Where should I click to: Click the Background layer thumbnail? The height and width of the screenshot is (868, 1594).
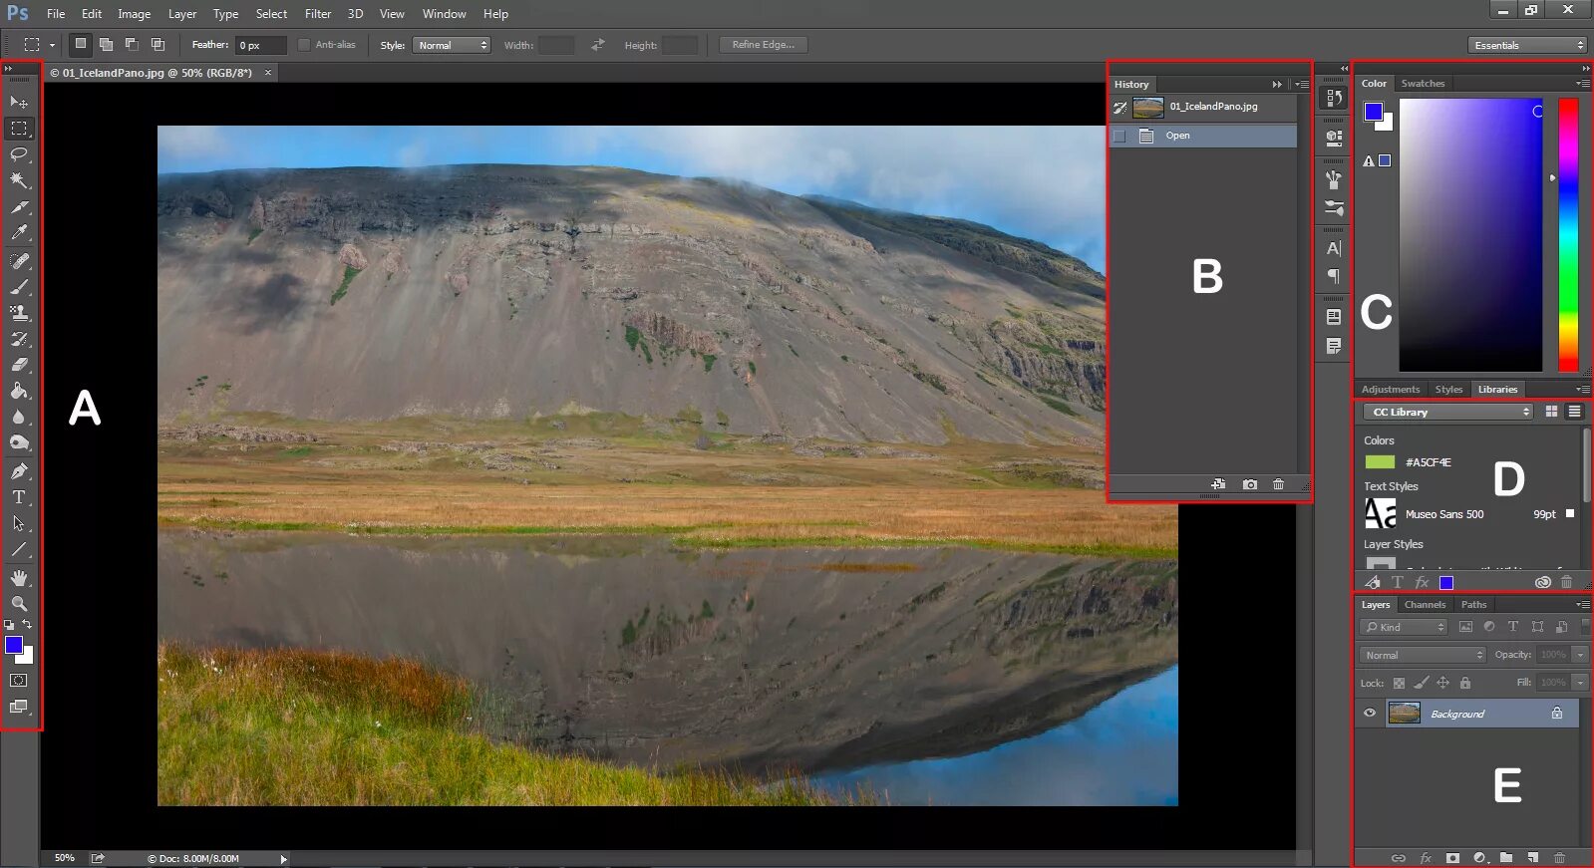(x=1405, y=713)
